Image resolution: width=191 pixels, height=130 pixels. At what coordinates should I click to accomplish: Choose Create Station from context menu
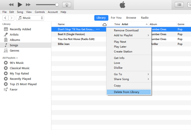click(129, 51)
